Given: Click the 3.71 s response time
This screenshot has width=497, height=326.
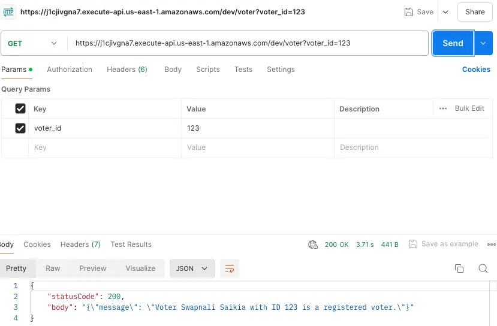Looking at the screenshot, I should 365,244.
